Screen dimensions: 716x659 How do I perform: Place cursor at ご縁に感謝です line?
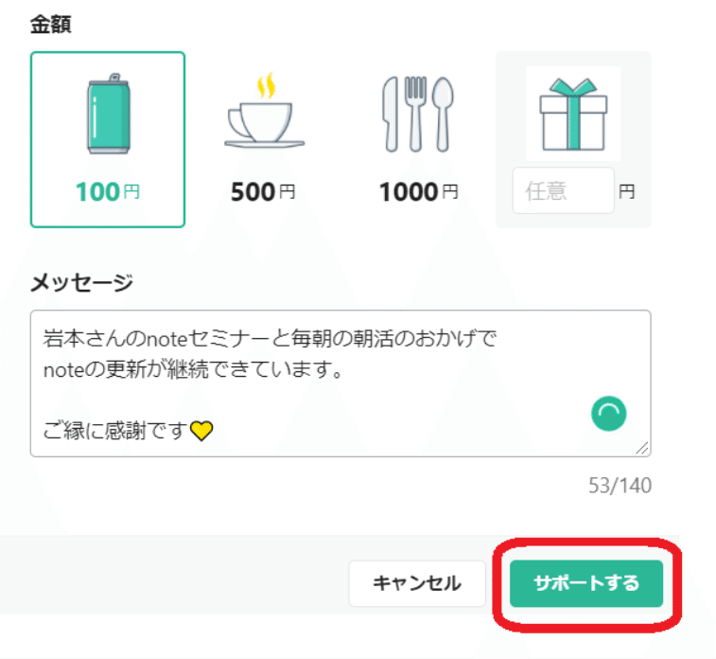[116, 431]
